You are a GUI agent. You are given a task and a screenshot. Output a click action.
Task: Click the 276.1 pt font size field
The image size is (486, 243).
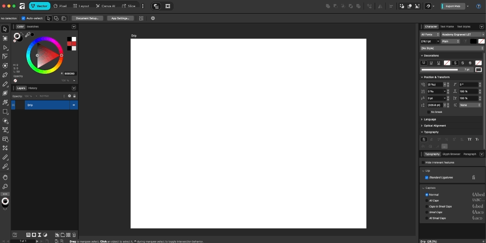coord(428,41)
